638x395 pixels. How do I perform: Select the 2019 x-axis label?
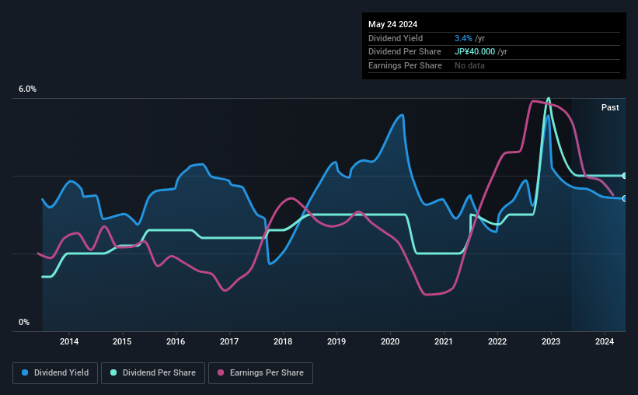(336, 341)
